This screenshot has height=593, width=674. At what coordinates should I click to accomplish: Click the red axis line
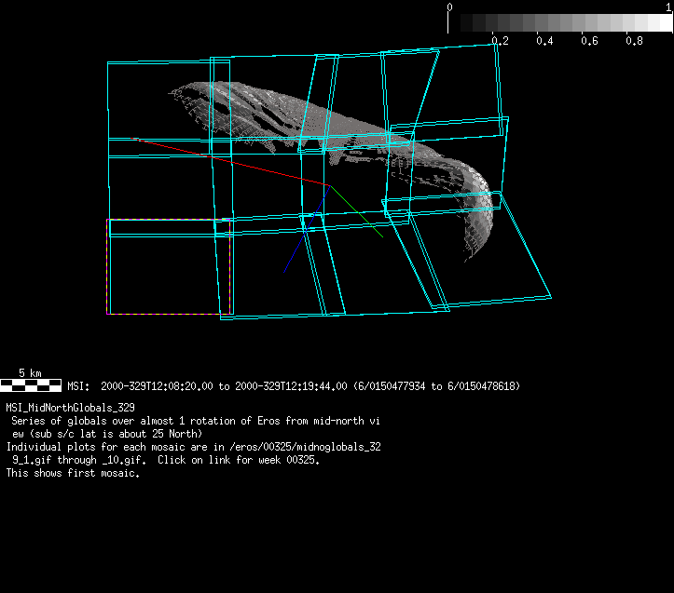[x=233, y=162]
